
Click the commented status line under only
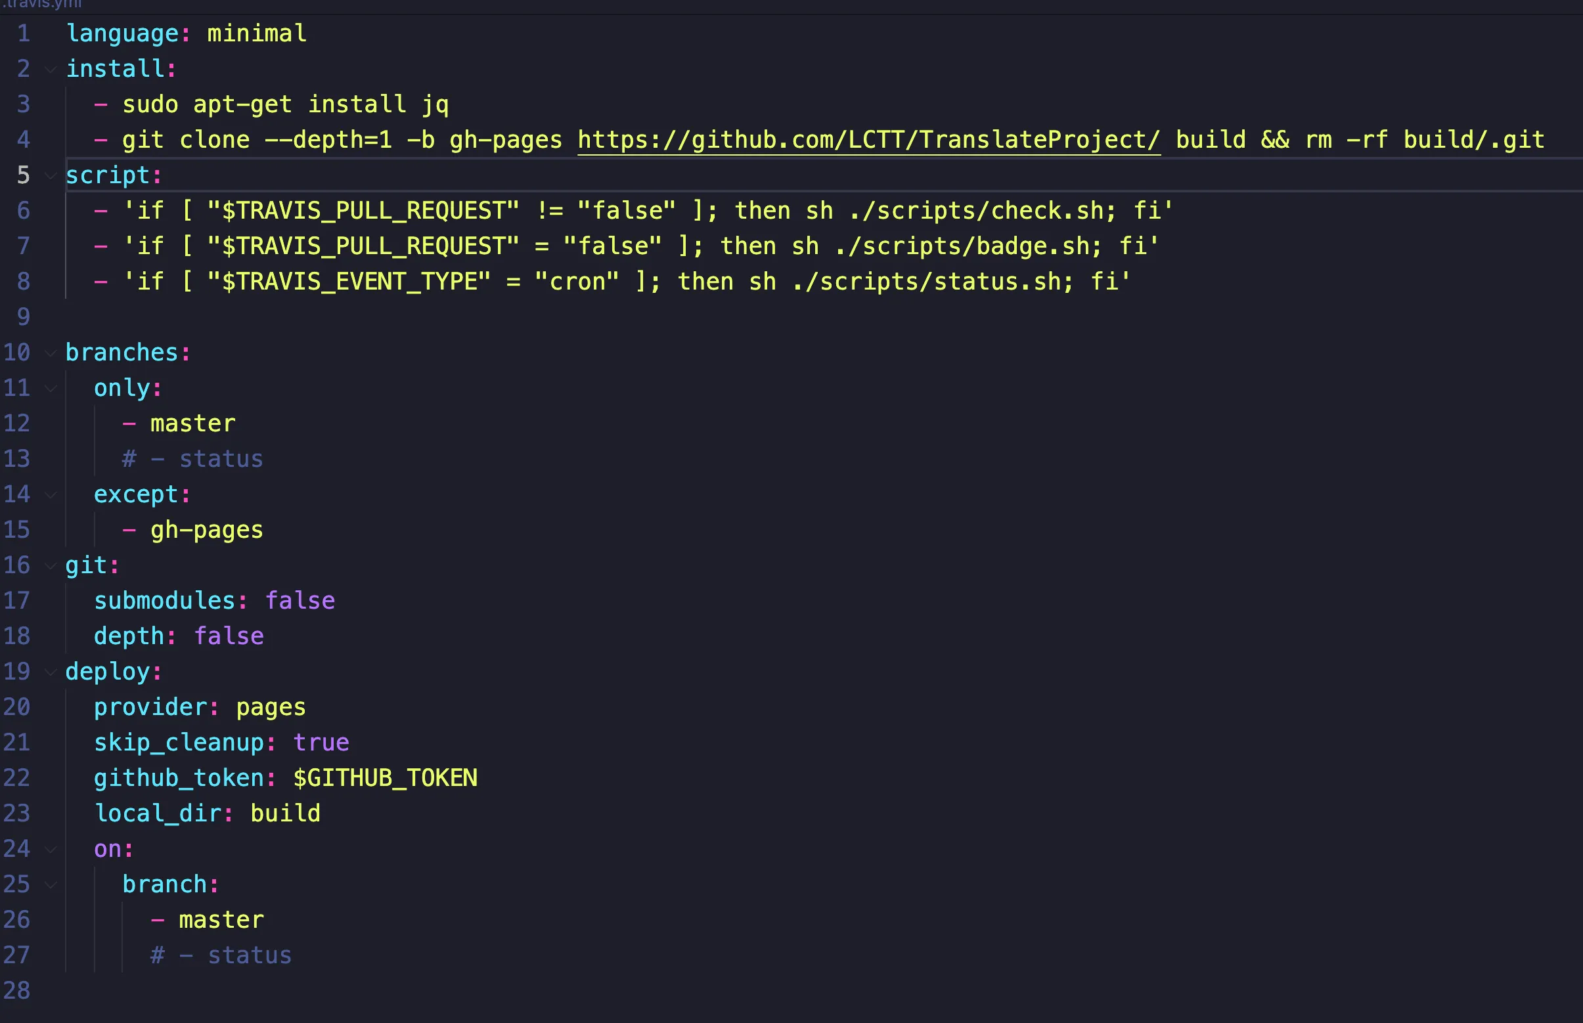click(192, 459)
